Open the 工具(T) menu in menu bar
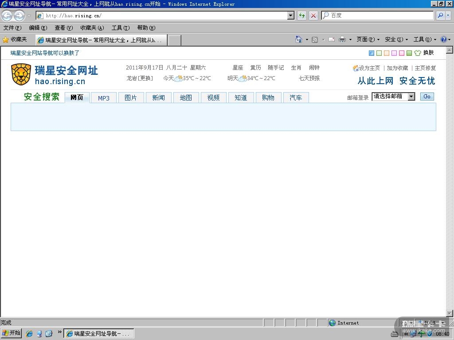The width and height of the screenshot is (454, 340). (x=121, y=28)
